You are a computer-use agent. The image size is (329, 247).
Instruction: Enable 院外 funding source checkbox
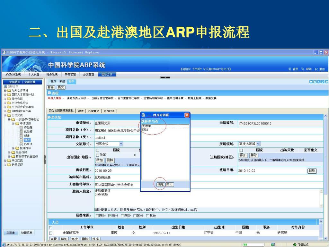click(122, 216)
